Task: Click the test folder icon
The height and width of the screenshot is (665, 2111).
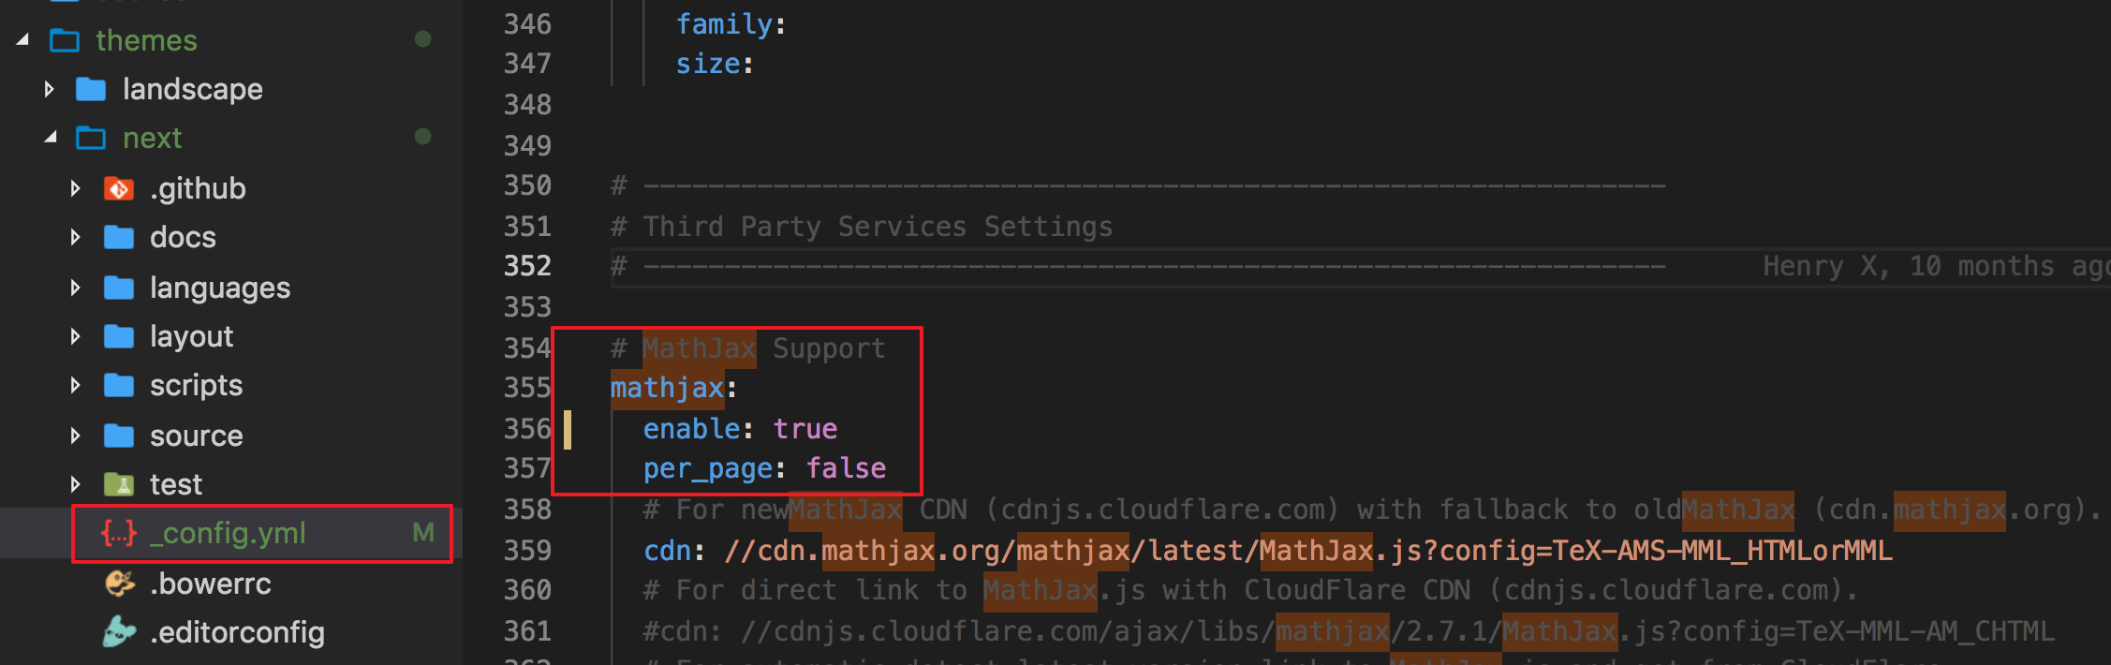Action: pos(119,484)
